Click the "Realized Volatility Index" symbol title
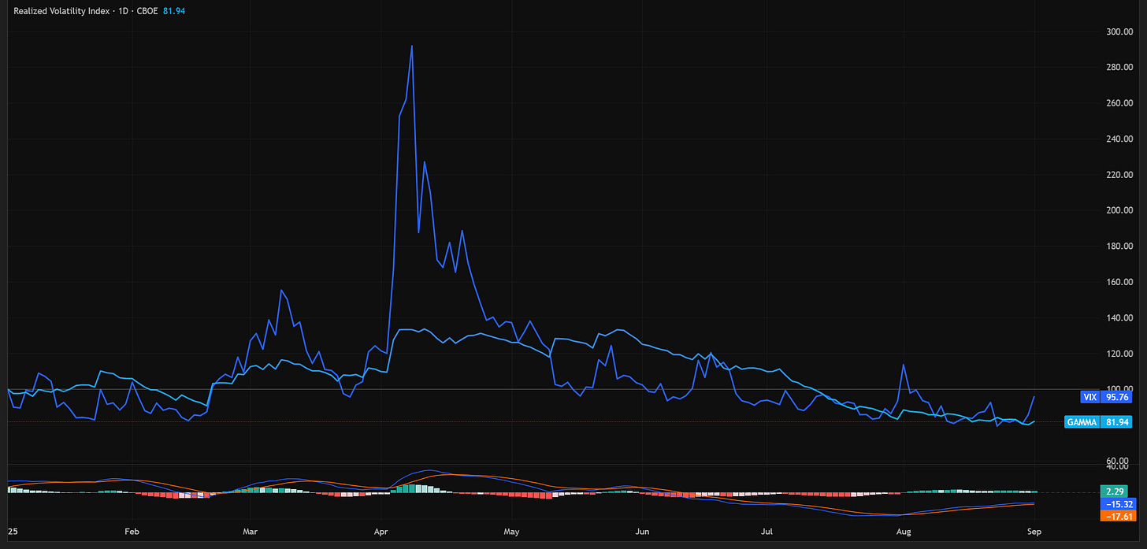Screen dimensions: 1147x549 pos(62,11)
